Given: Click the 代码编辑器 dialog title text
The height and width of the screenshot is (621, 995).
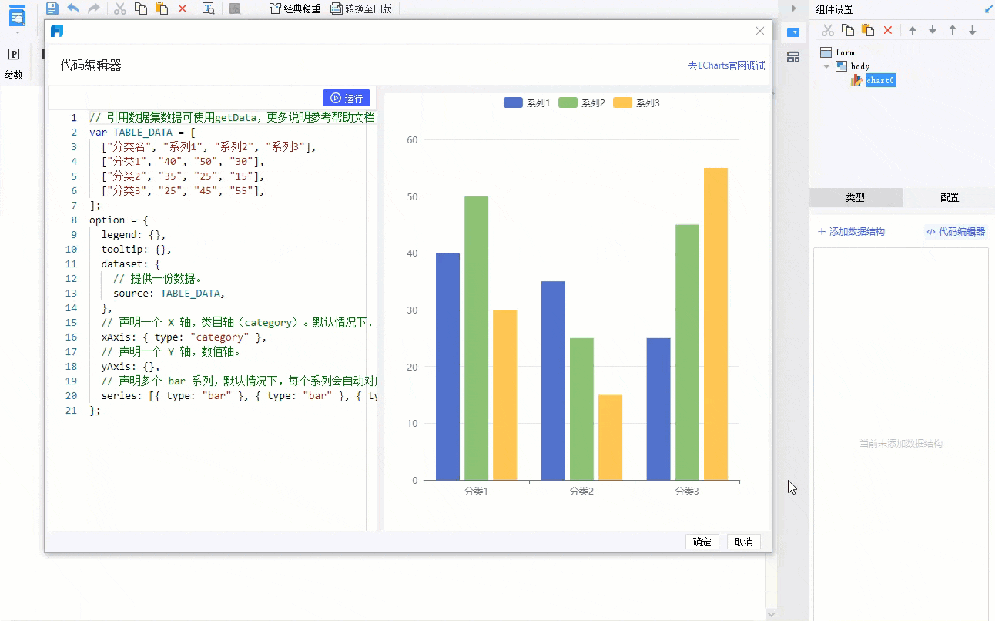Looking at the screenshot, I should [x=91, y=66].
